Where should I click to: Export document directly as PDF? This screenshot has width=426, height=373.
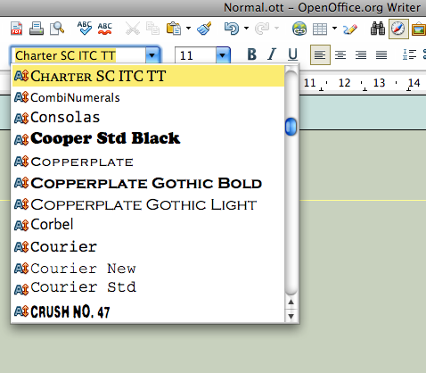click(16, 29)
